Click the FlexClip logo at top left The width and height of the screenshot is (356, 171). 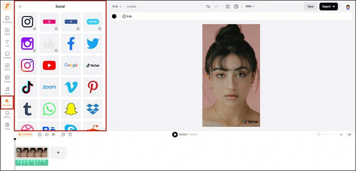click(x=7, y=6)
